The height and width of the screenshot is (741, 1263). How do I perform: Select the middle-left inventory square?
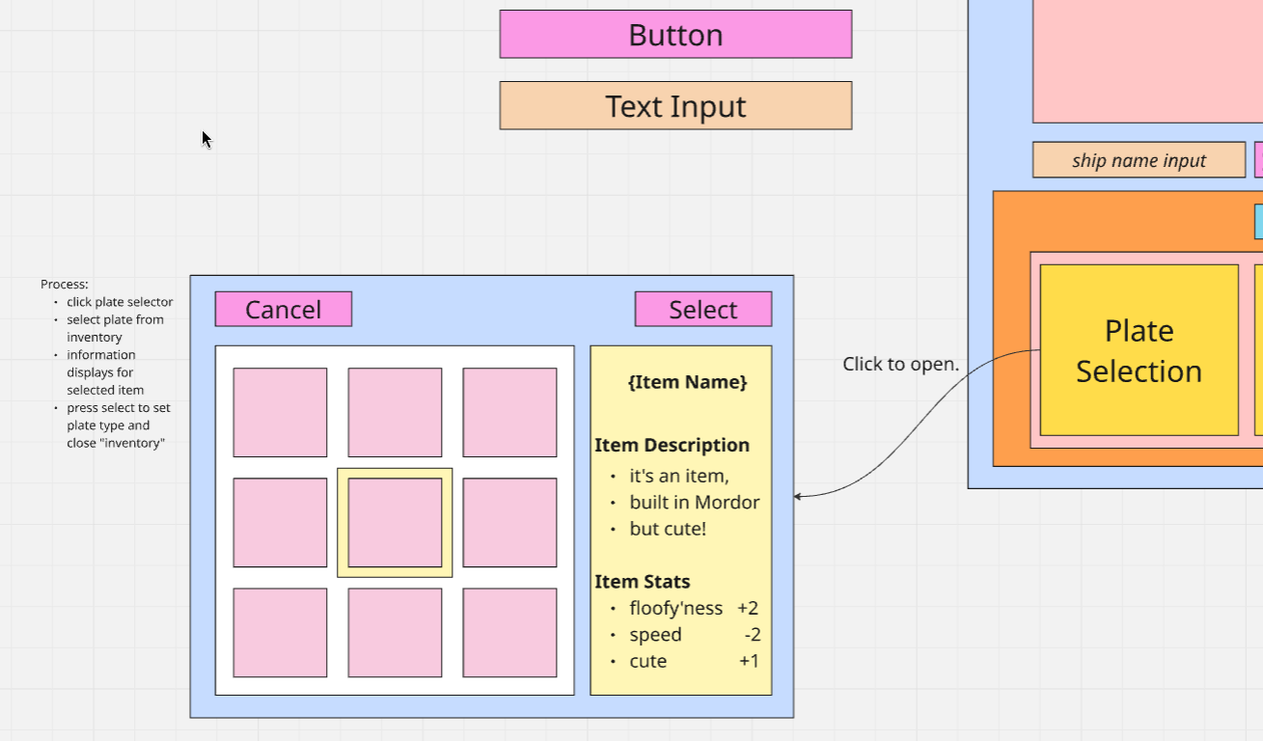click(280, 523)
